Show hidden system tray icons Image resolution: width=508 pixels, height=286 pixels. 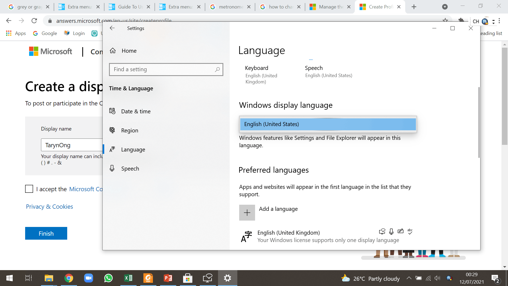409,278
